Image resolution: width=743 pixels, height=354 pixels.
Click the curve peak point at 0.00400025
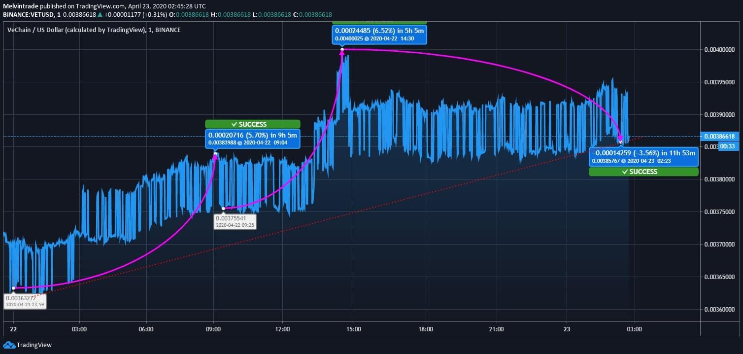(341, 49)
